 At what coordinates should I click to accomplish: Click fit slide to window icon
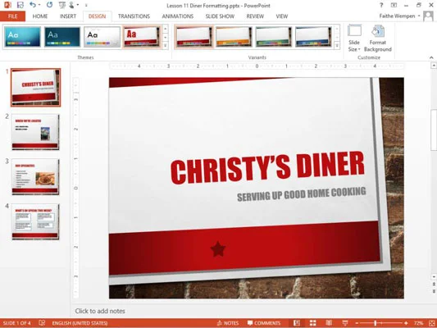pos(432,323)
